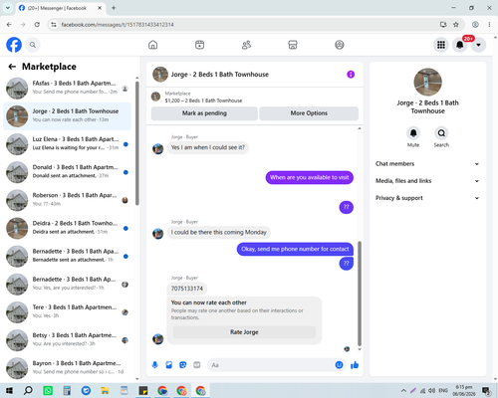Image resolution: width=498 pixels, height=398 pixels.
Task: Open File Explorer from the taskbar
Action: click(x=105, y=391)
